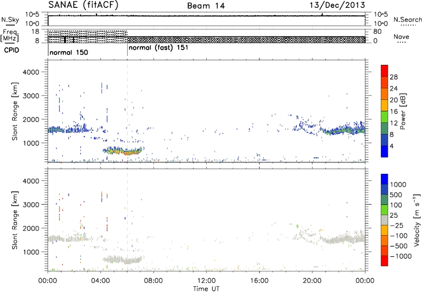
Task: Click the 'normal 150' CPID text
Action: (x=69, y=52)
